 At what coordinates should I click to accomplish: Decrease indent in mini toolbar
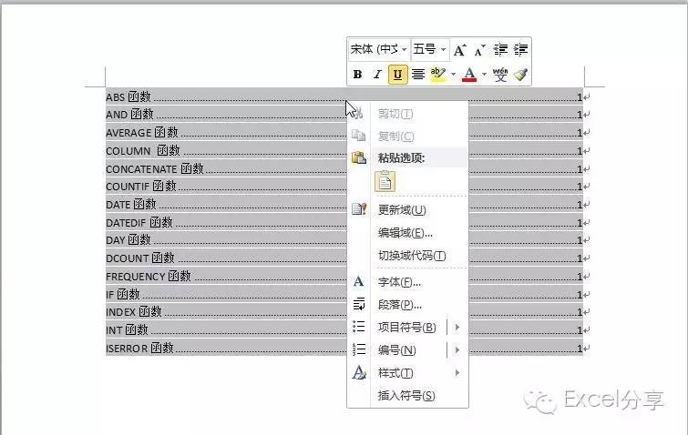click(500, 50)
